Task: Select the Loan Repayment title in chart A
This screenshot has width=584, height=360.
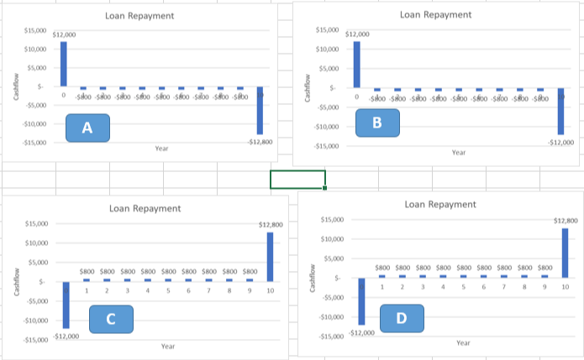Action: click(139, 16)
